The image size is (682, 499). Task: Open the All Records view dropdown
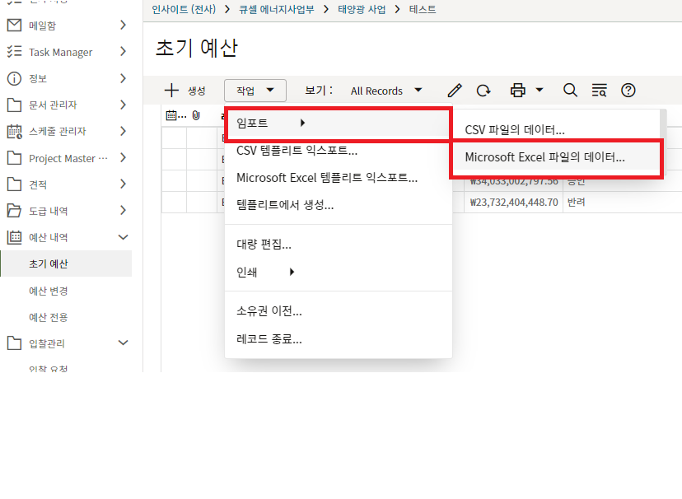tap(386, 91)
